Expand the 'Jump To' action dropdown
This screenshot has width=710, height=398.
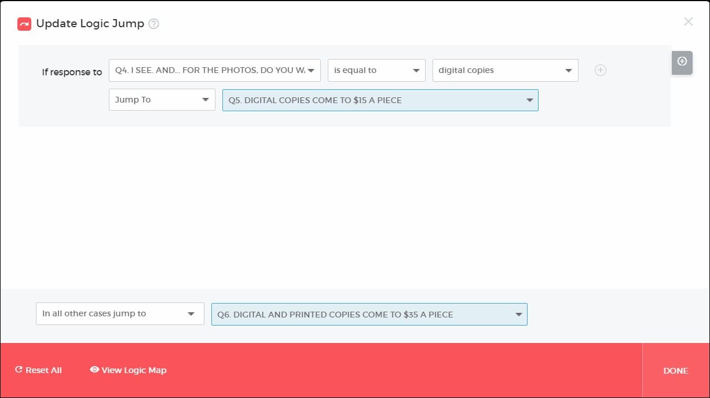point(162,100)
